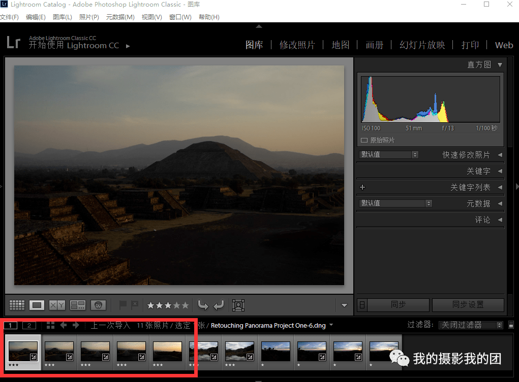Image resolution: width=519 pixels, height=382 pixels.
Task: Select Loupe view icon in toolbar
Action: 37,305
